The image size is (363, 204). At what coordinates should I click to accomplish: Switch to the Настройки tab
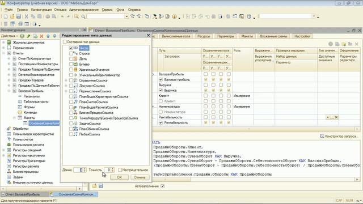click(302, 36)
